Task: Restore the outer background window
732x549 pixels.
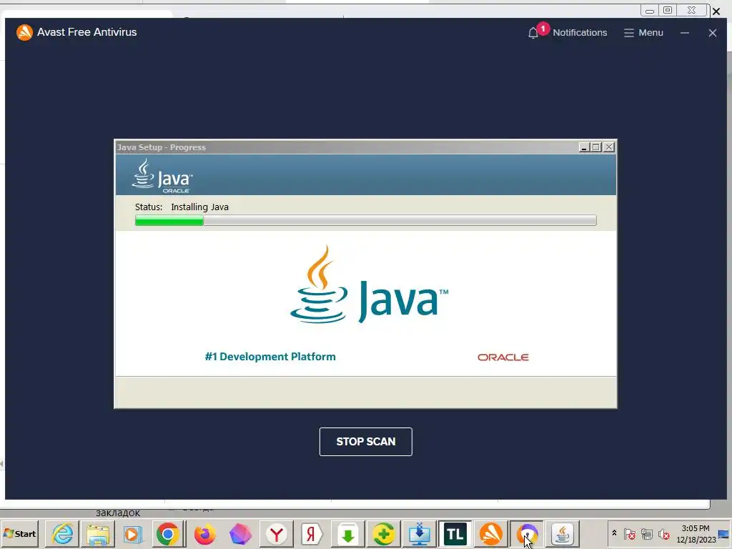Action: pos(668,10)
